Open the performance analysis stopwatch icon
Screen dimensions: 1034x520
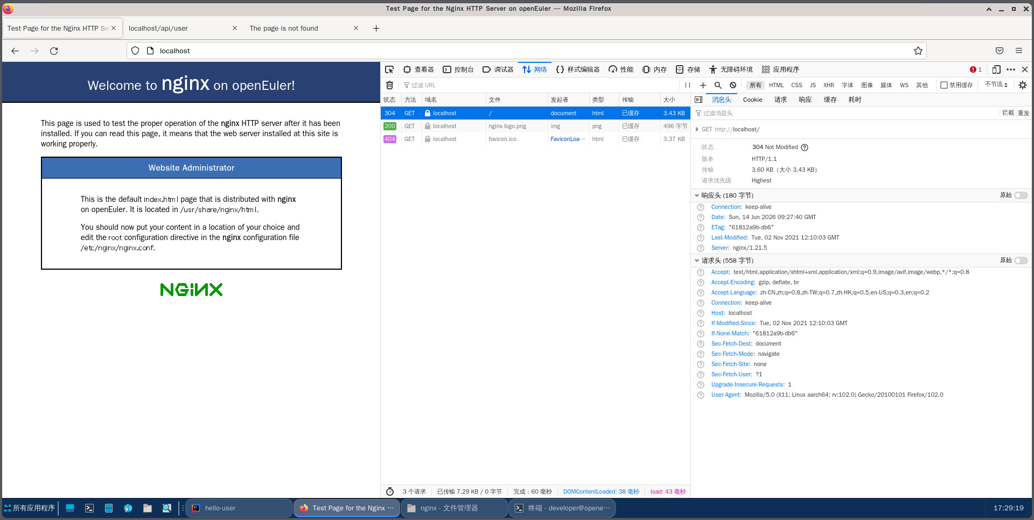click(390, 491)
